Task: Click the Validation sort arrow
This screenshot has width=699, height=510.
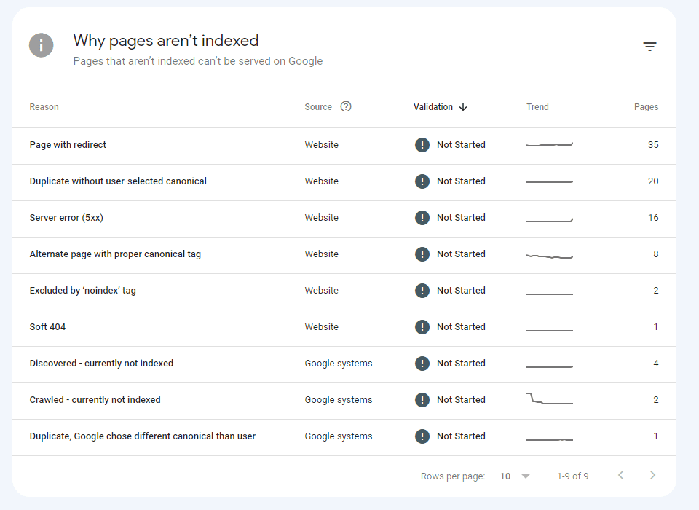Action: 463,107
